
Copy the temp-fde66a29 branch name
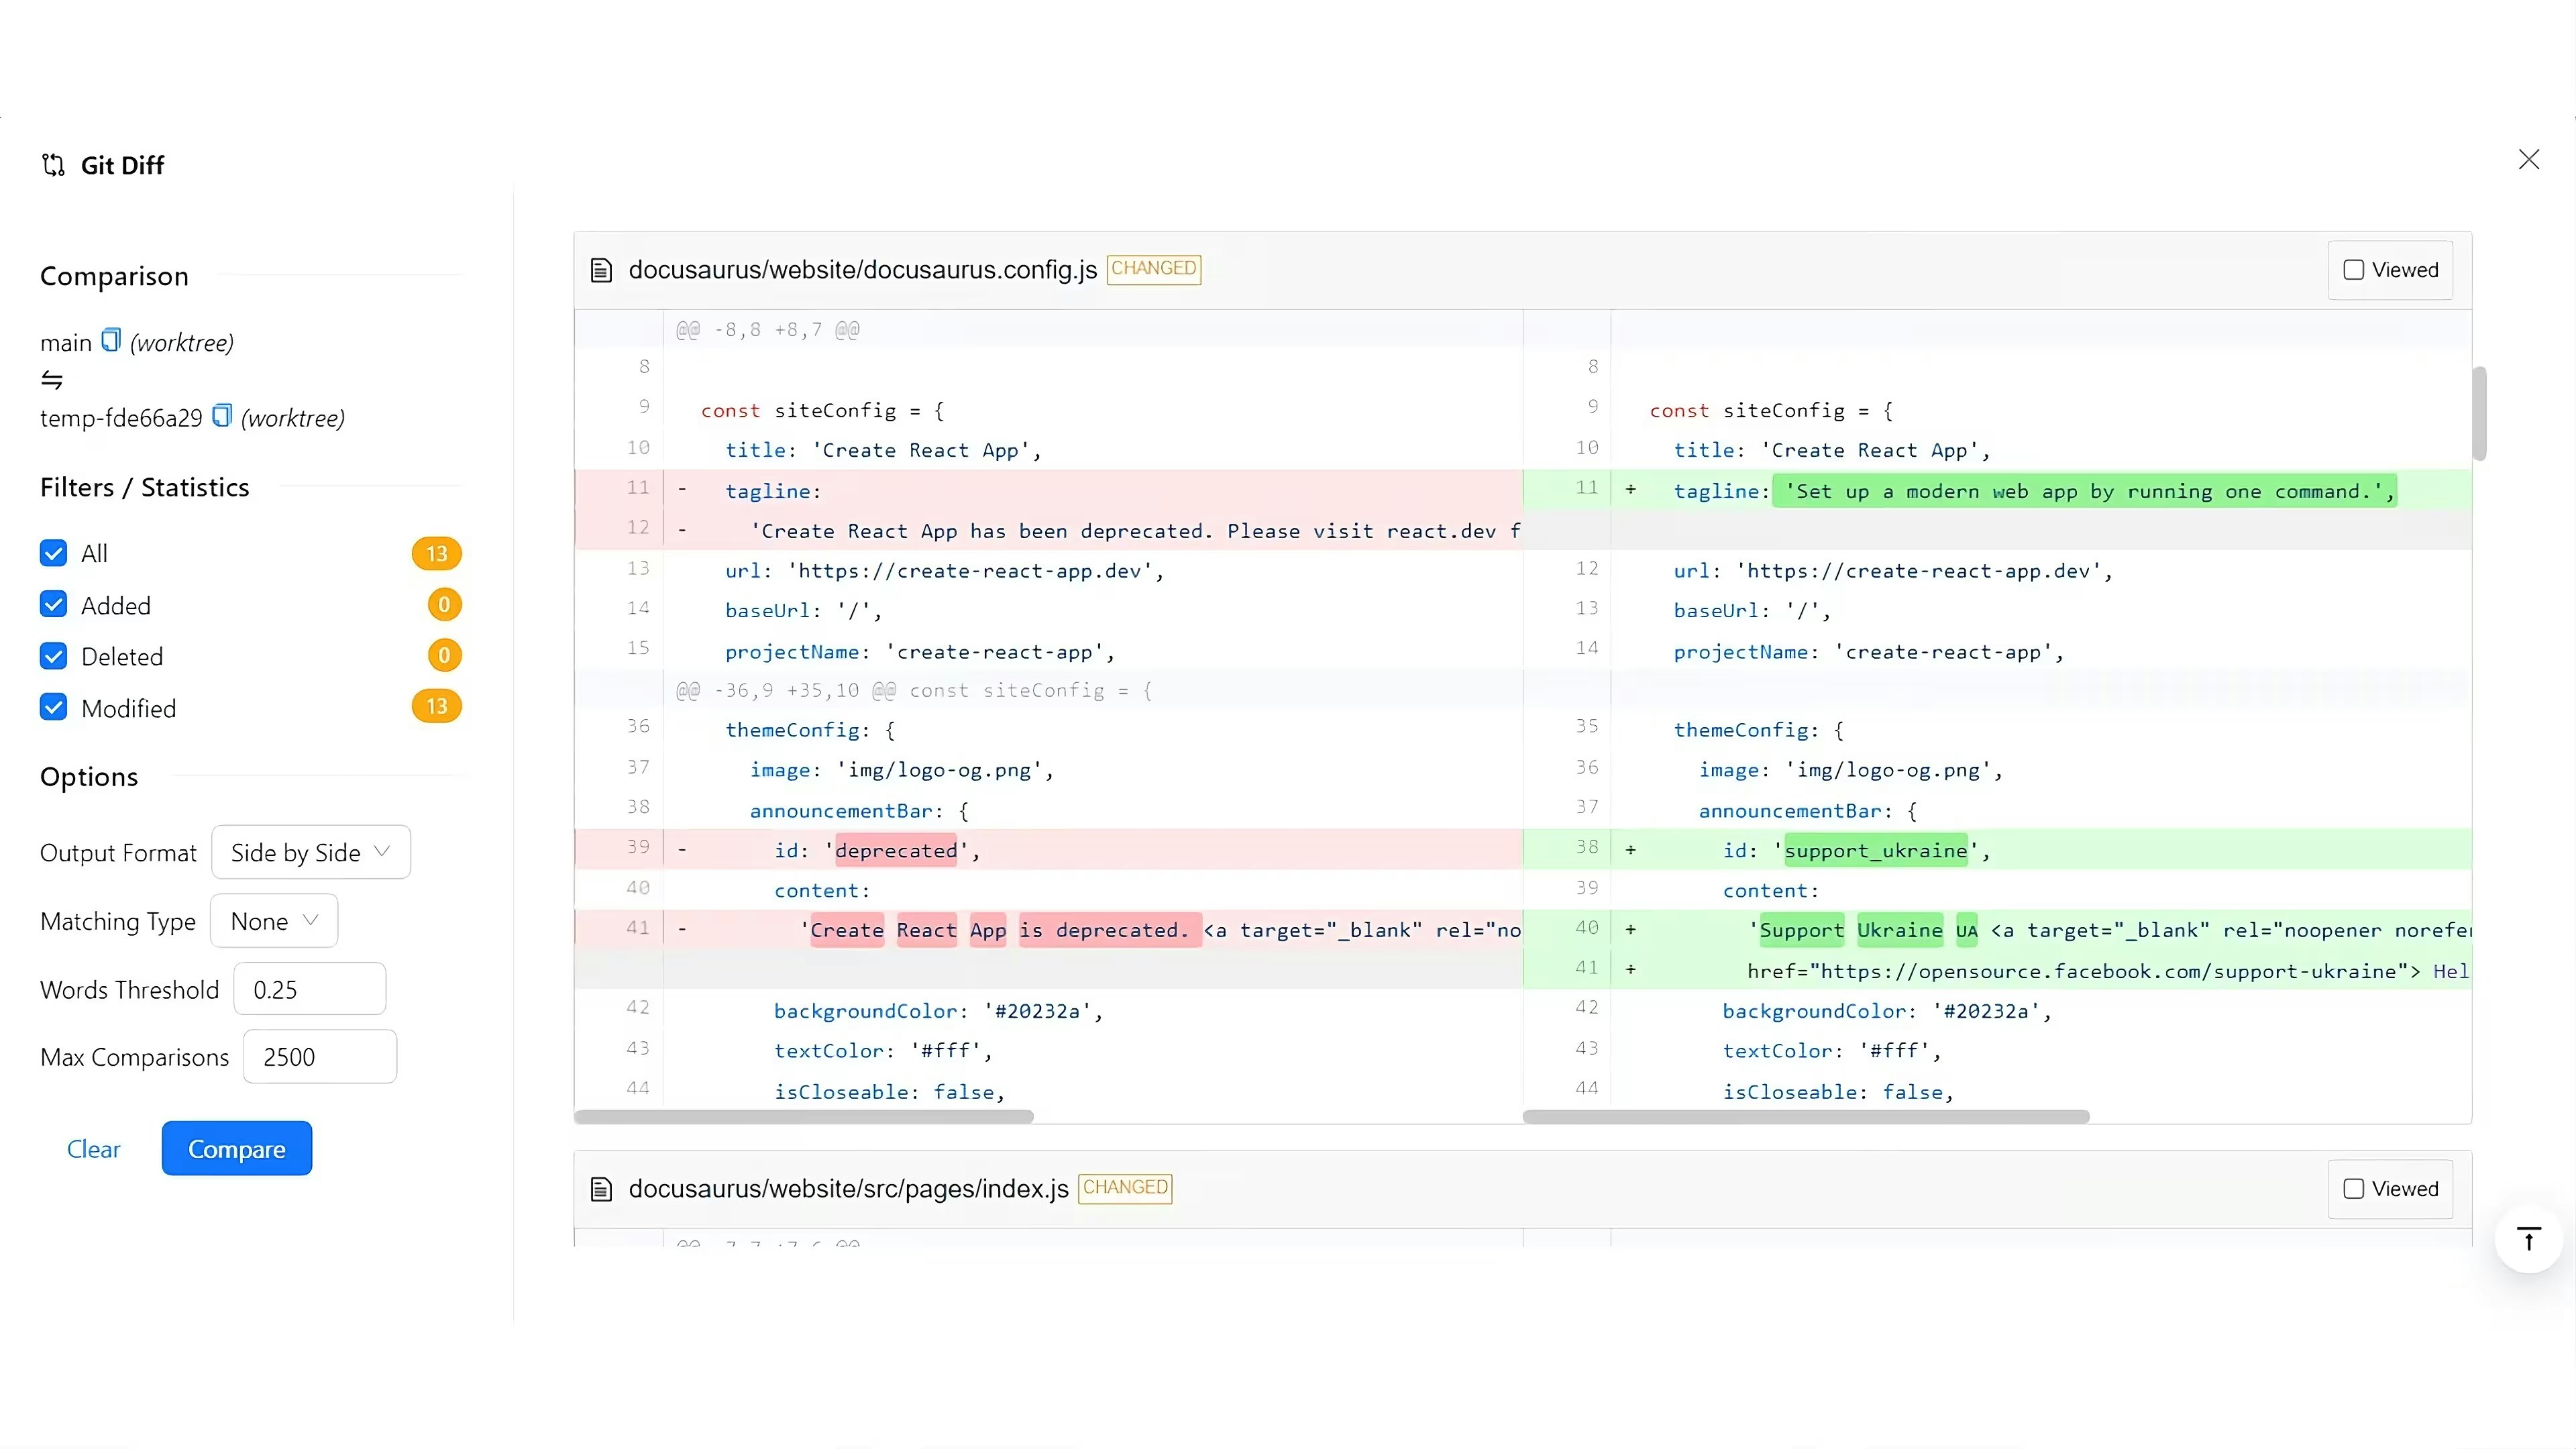point(222,416)
